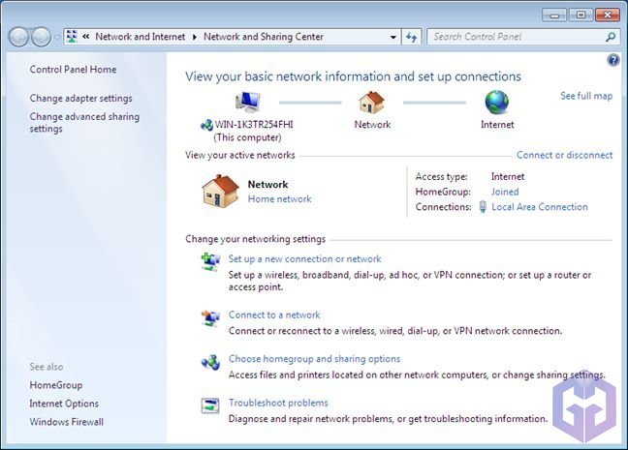628x450 pixels.
Task: Open Help via the blue question mark
Action: pyautogui.click(x=613, y=60)
